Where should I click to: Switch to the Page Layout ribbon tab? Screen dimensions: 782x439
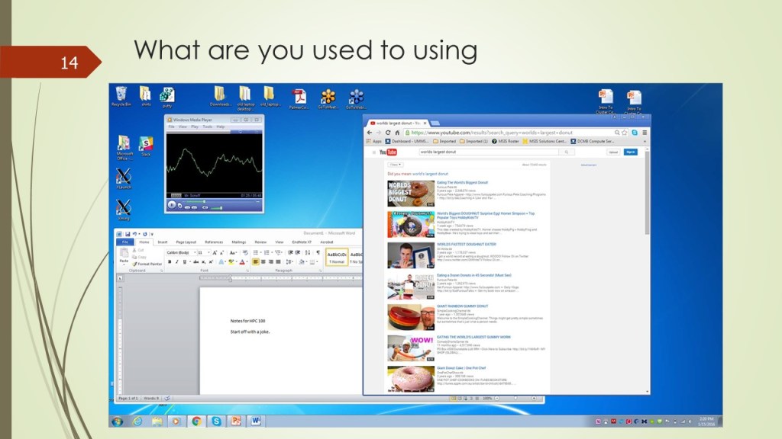coord(185,242)
